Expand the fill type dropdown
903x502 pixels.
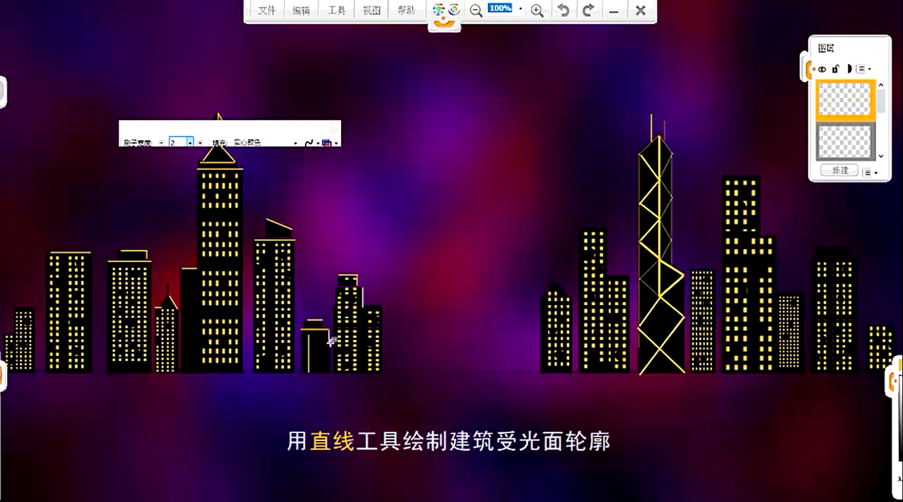(295, 142)
